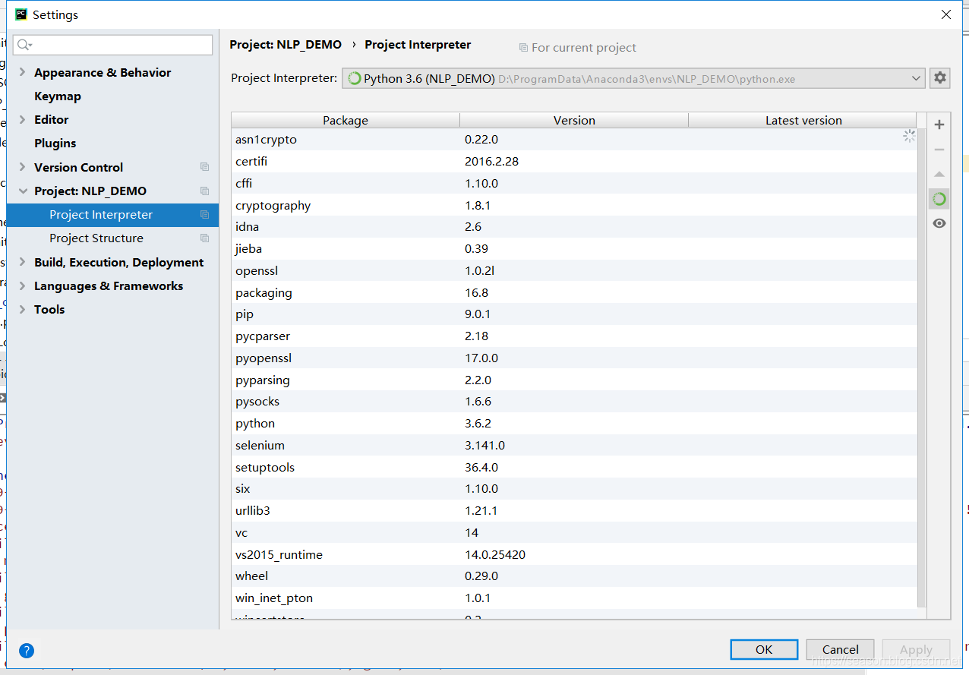Open the Project Interpreter dropdown
The height and width of the screenshot is (675, 969).
click(633, 78)
